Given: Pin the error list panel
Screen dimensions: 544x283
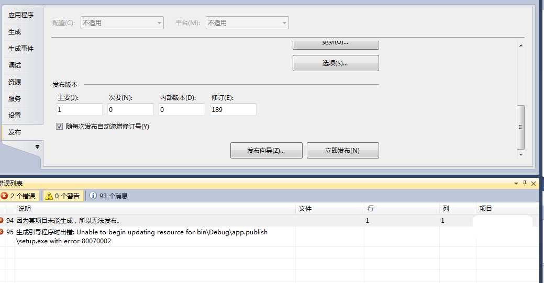Looking at the screenshot, I should pyautogui.click(x=525, y=183).
